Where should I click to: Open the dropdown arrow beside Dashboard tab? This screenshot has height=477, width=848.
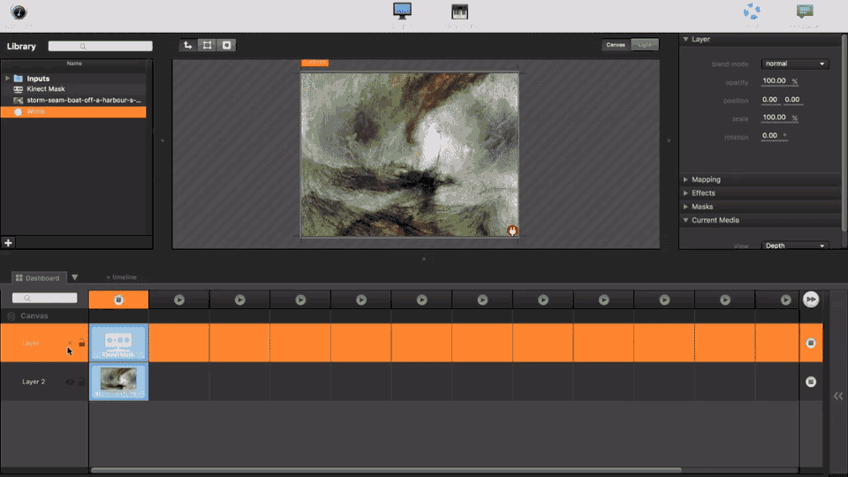click(74, 277)
